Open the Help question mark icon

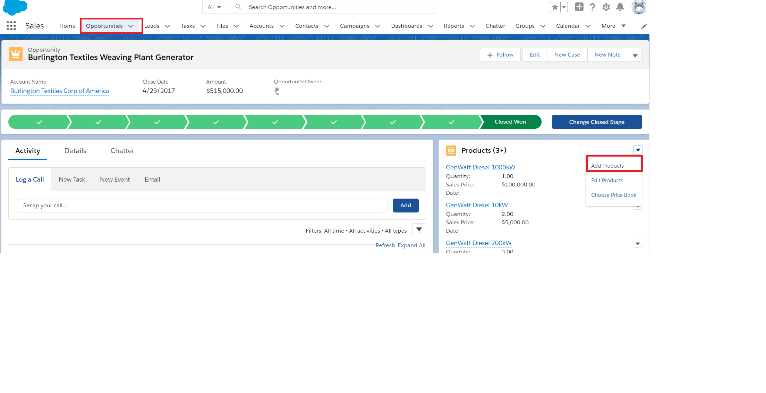coord(592,7)
